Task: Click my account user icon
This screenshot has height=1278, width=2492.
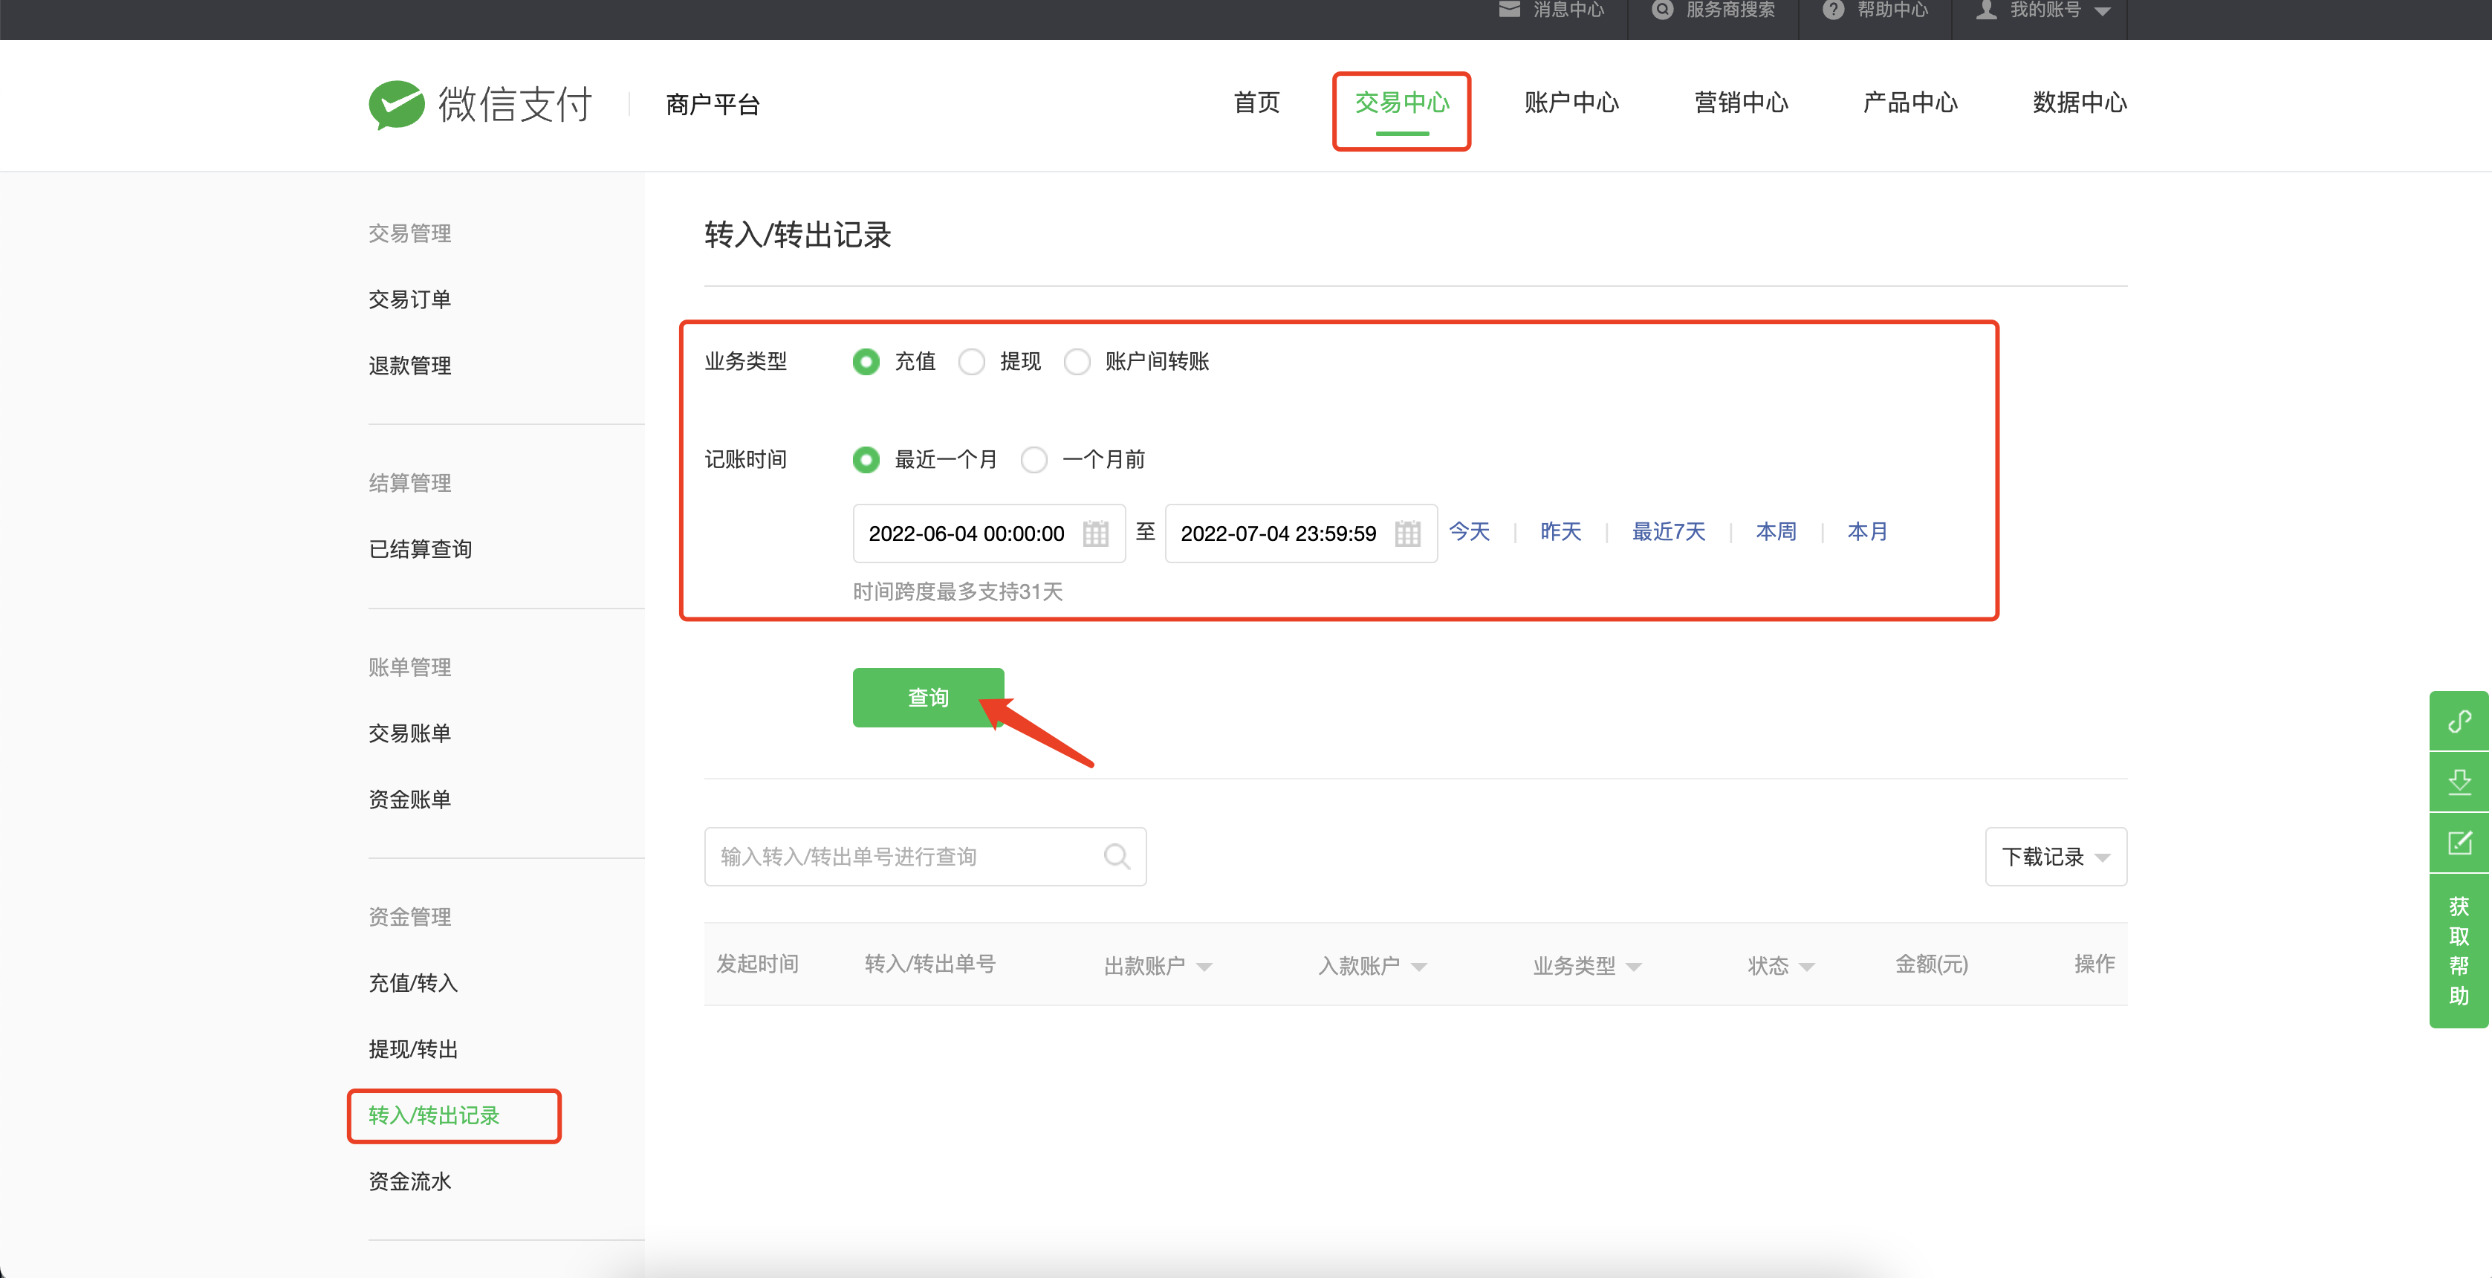Action: click(1986, 10)
